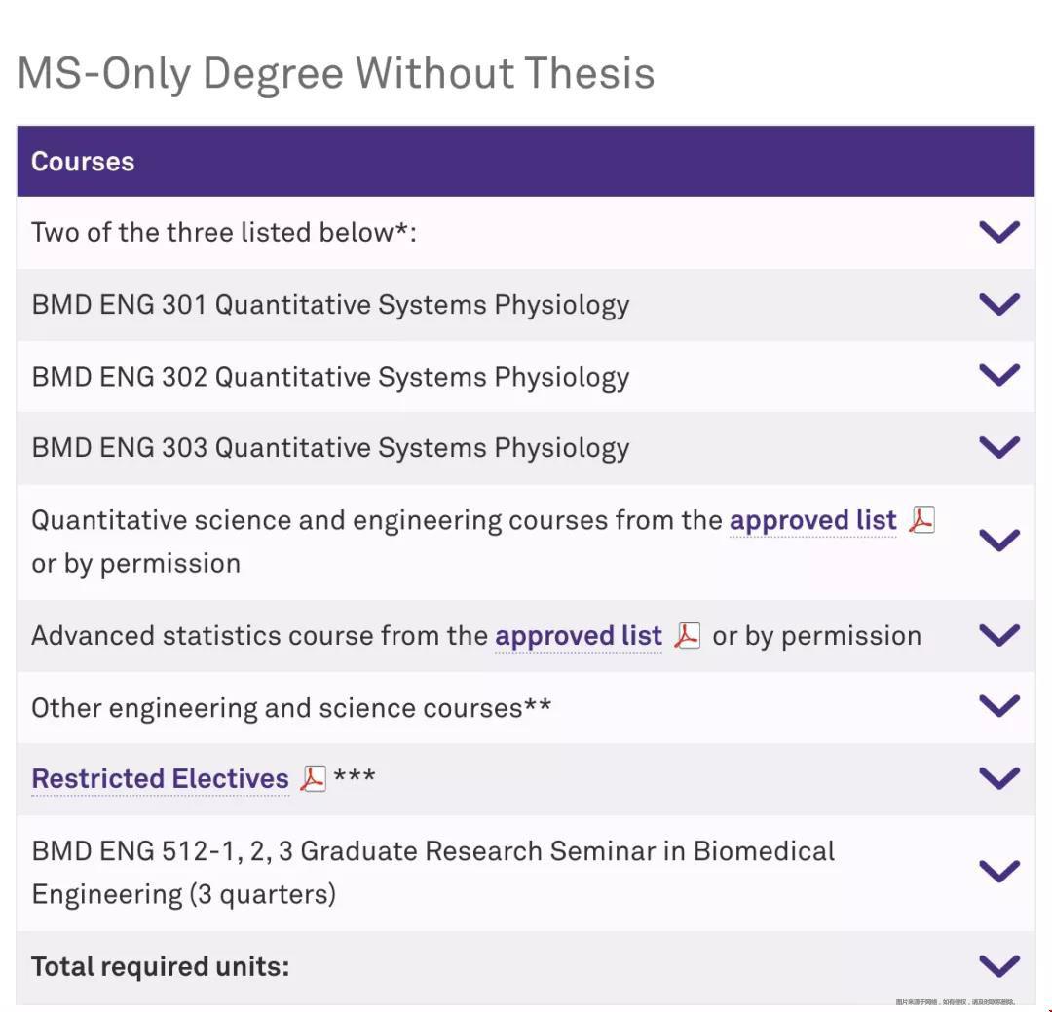Expand BMD ENG 301 row chevron
The height and width of the screenshot is (1012, 1052).
click(x=999, y=305)
